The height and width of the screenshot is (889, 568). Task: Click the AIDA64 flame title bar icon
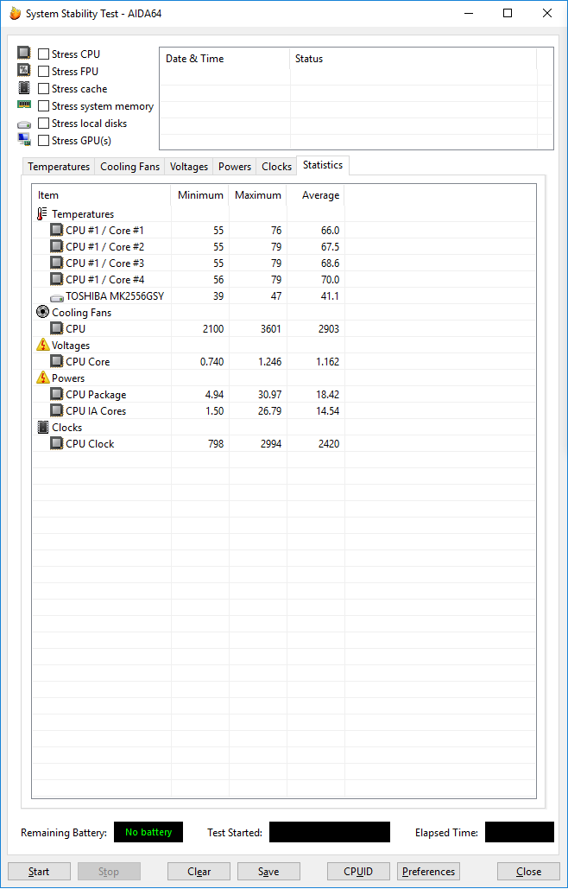click(16, 13)
